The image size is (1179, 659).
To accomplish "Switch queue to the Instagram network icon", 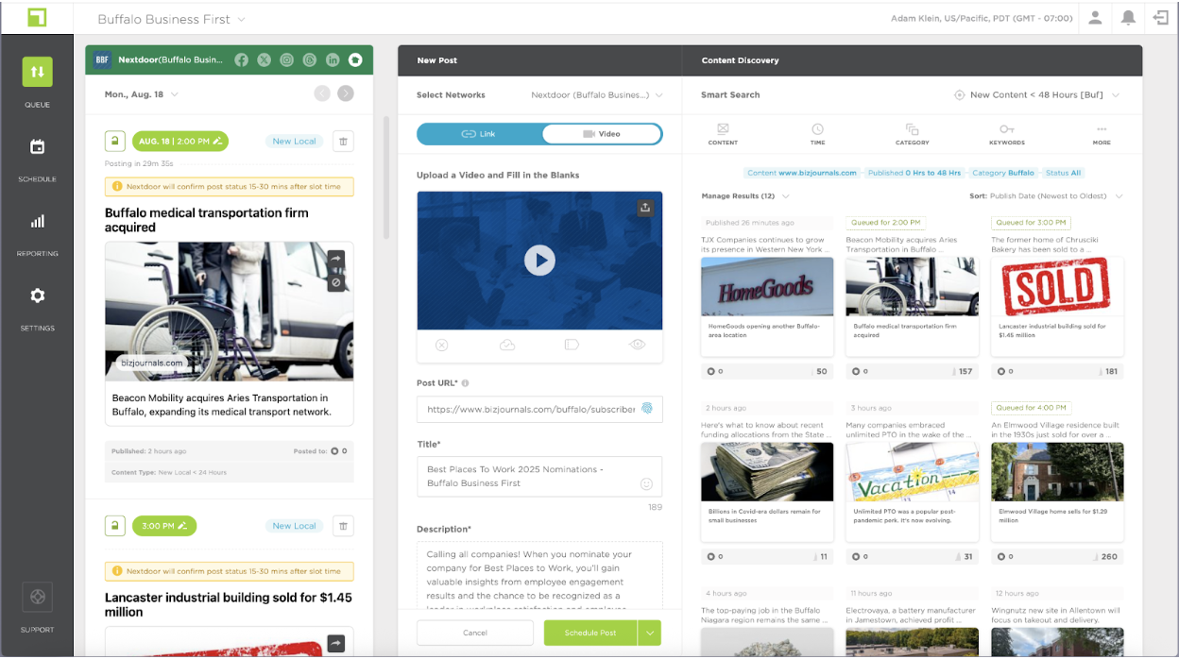I will (286, 59).
